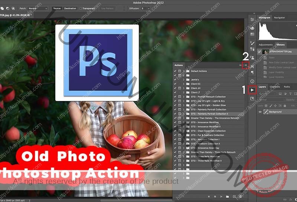Open the Info panel icon
Image resolution: width=297 pixels, height=202 pixels.
(252, 81)
